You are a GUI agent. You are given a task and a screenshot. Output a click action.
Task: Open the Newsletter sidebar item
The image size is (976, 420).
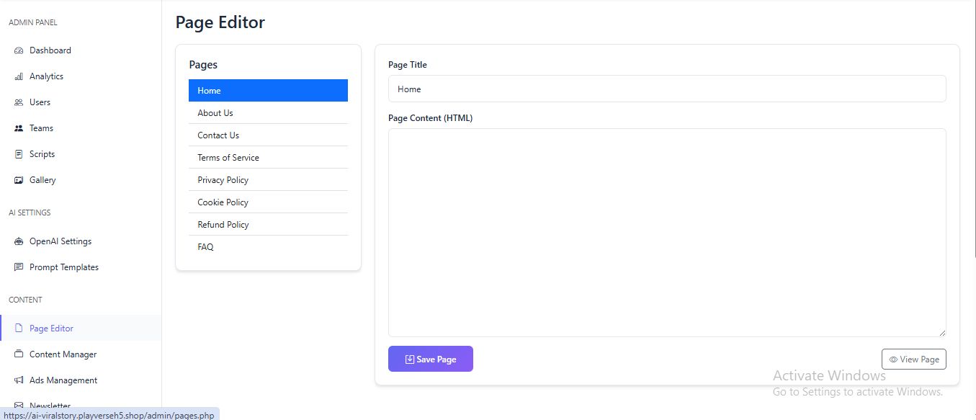(50, 406)
